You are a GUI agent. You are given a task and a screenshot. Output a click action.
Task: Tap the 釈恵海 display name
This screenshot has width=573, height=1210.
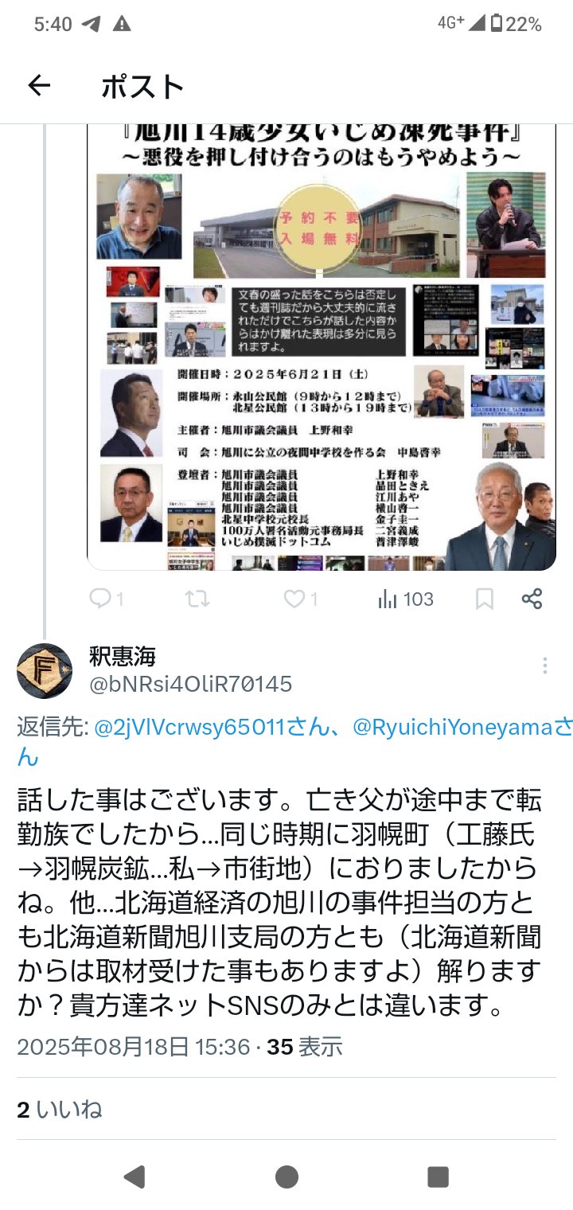[123, 656]
